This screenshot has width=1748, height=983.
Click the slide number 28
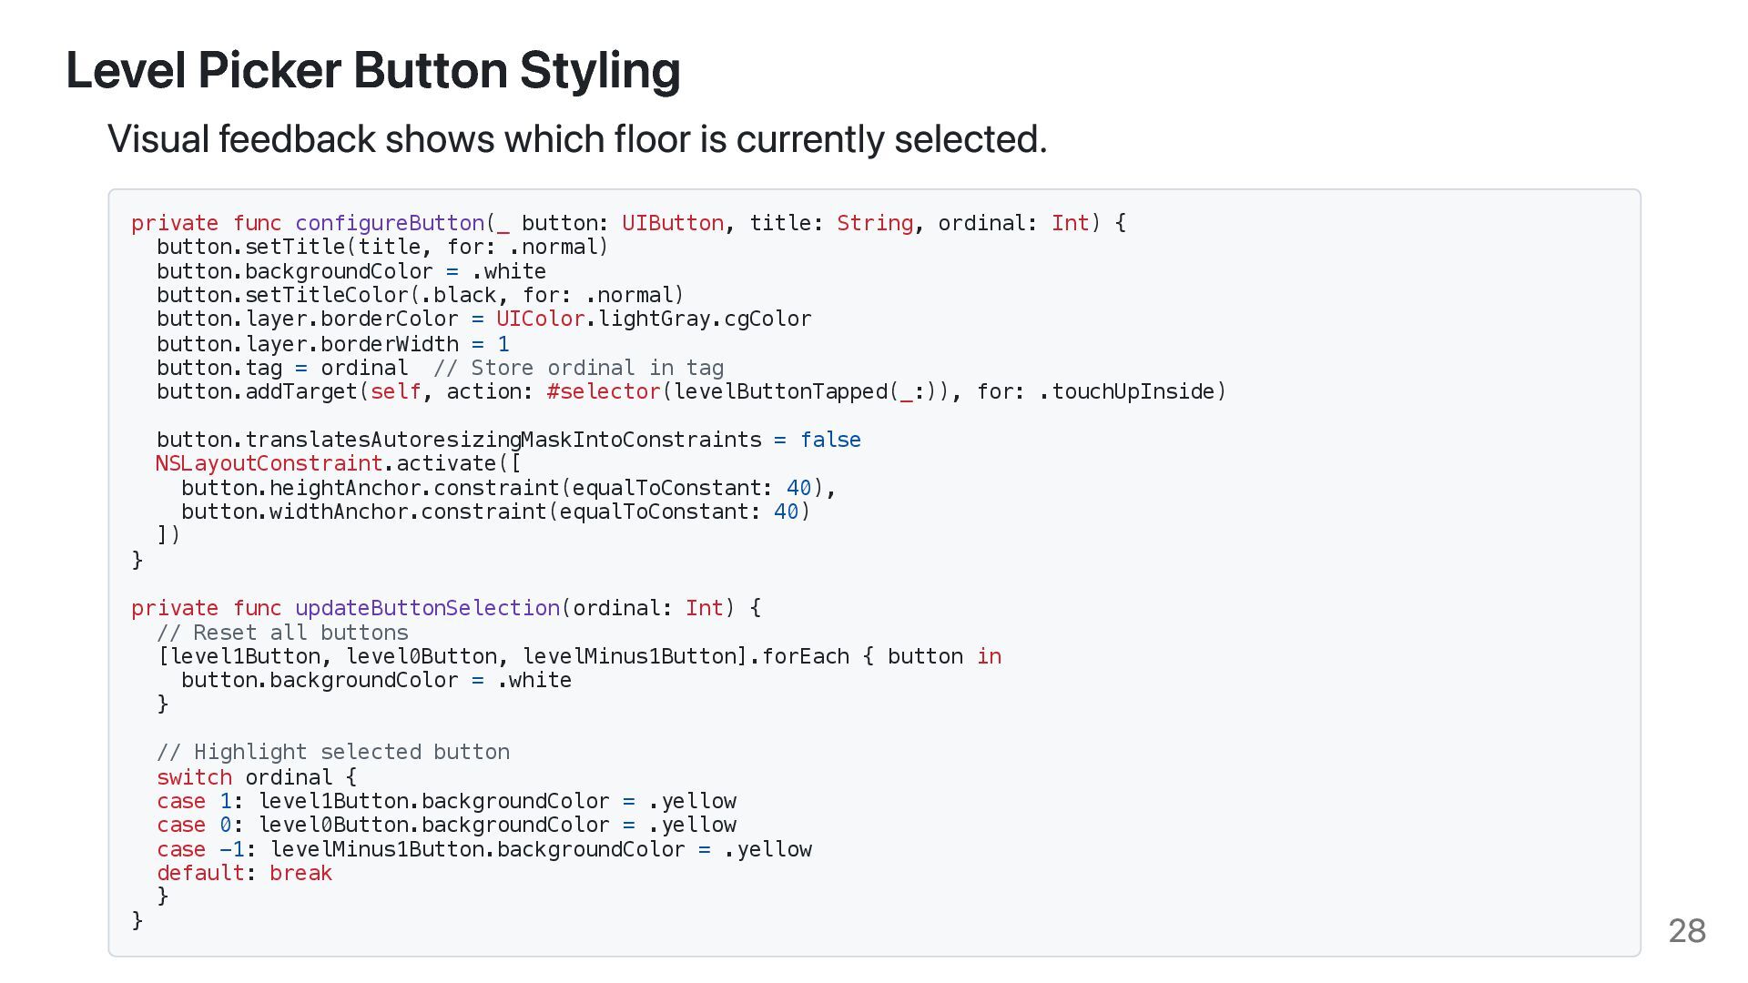pyautogui.click(x=1686, y=930)
